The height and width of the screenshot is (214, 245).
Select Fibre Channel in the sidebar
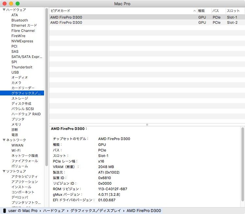coord(23,31)
